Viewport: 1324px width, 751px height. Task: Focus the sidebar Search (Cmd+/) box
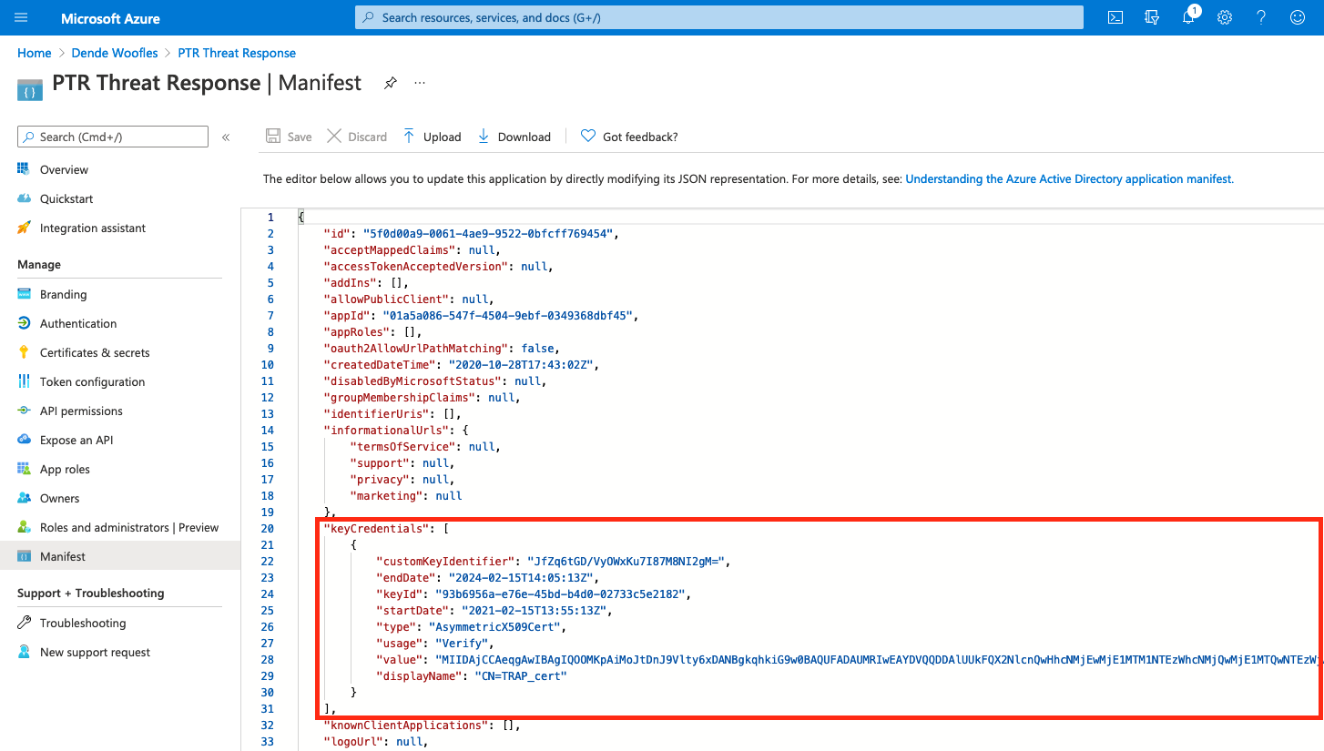pos(113,137)
